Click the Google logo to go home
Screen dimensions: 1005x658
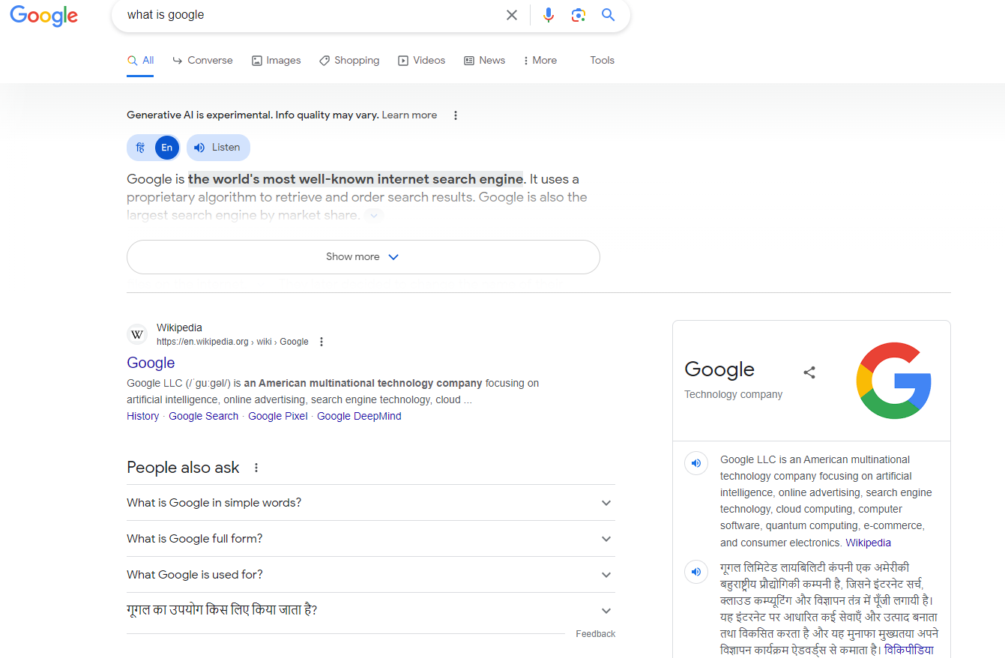43,16
